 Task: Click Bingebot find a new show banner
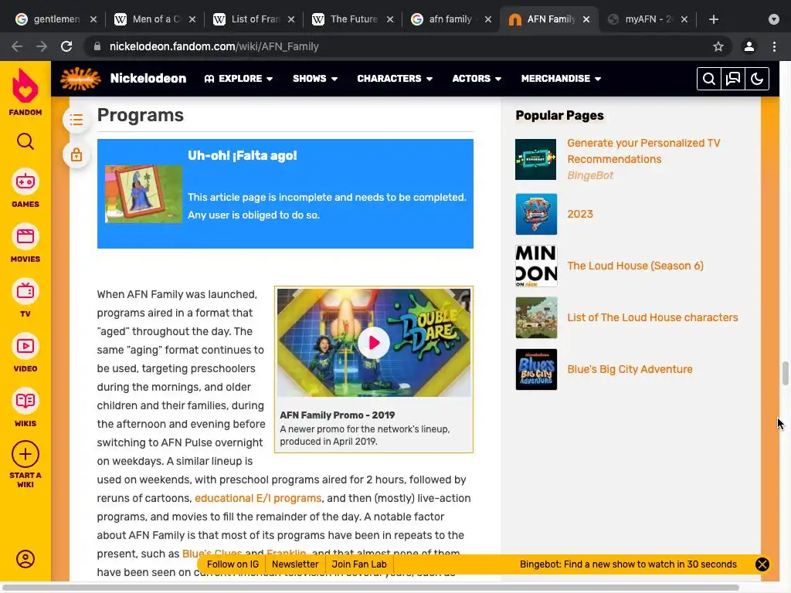tap(628, 564)
